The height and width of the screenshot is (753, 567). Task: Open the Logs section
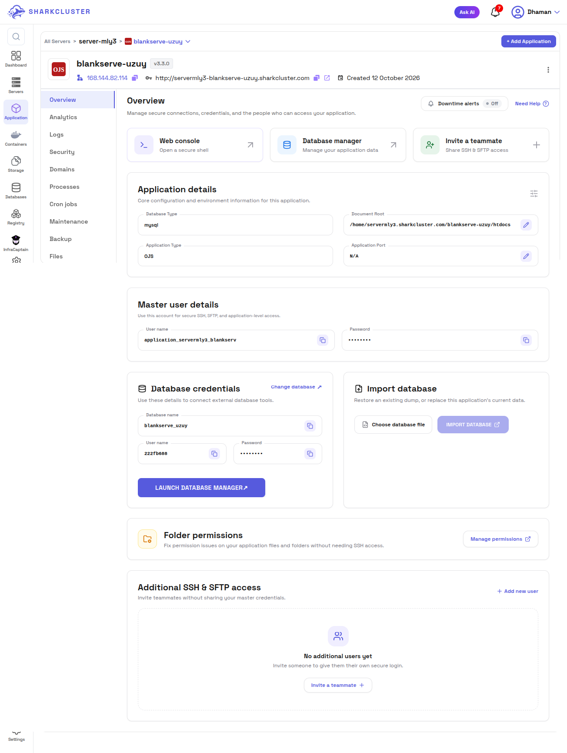coord(78,134)
